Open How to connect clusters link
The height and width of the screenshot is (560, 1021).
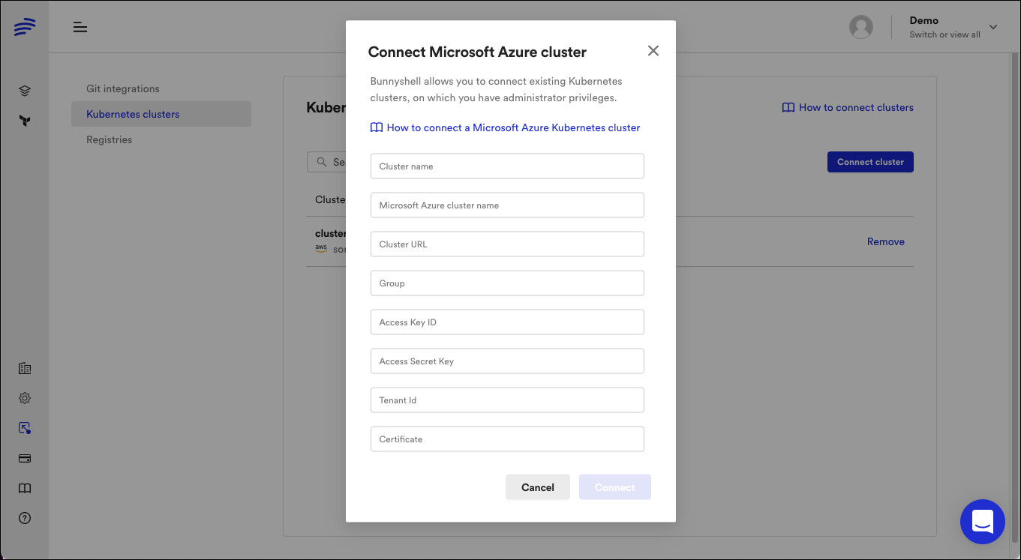(848, 107)
